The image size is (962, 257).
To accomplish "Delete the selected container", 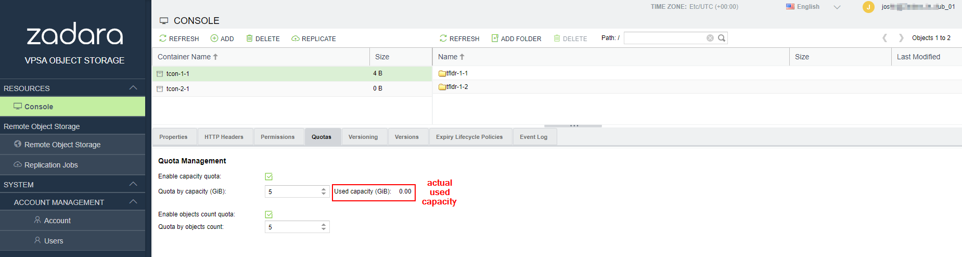I will [263, 38].
